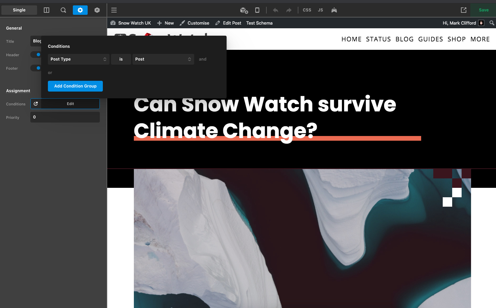The height and width of the screenshot is (308, 496).
Task: Open the 'is' operator dropdown
Action: [121, 59]
